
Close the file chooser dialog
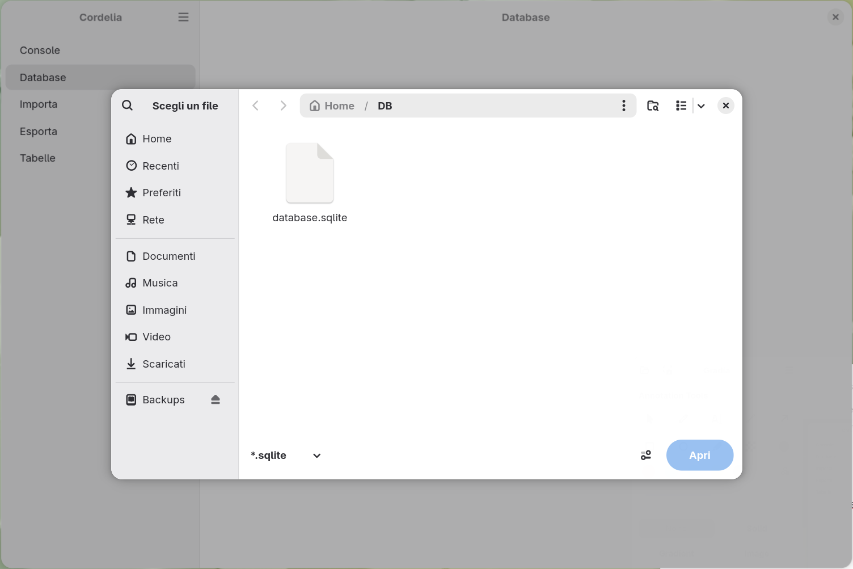pos(726,106)
